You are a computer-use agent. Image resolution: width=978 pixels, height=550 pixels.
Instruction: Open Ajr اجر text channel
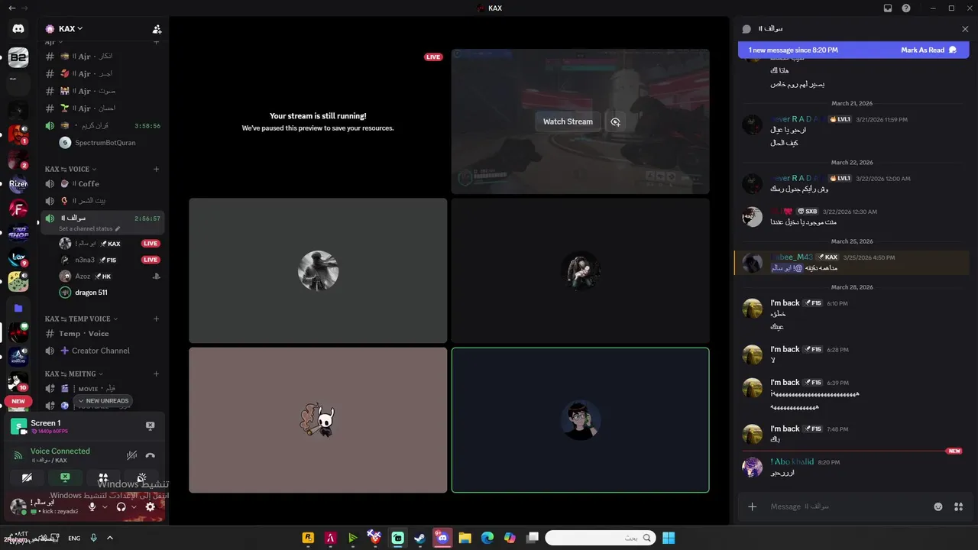(102, 73)
